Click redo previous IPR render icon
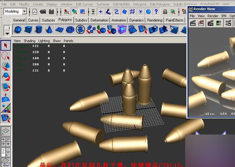The image size is (235, 167). [x=210, y=23]
